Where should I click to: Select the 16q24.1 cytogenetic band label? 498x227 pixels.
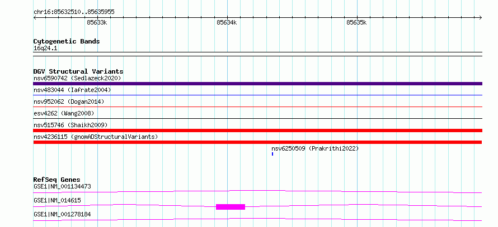coord(45,49)
